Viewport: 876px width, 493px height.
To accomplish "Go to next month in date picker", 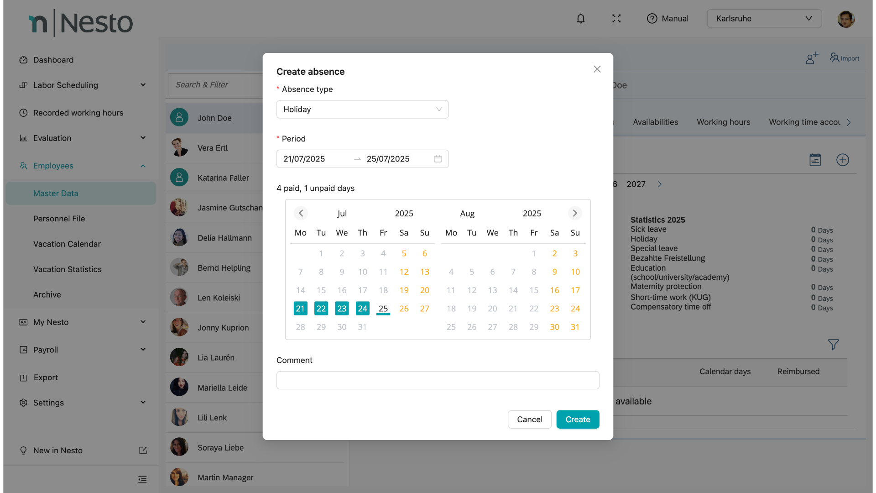I will point(575,213).
